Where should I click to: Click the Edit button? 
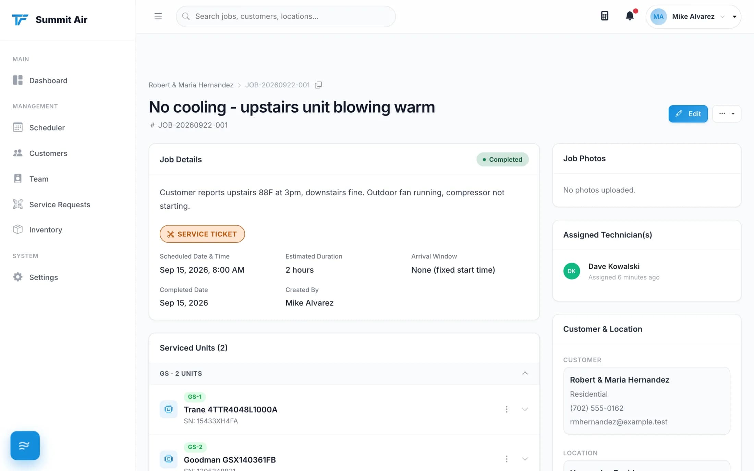coord(688,114)
